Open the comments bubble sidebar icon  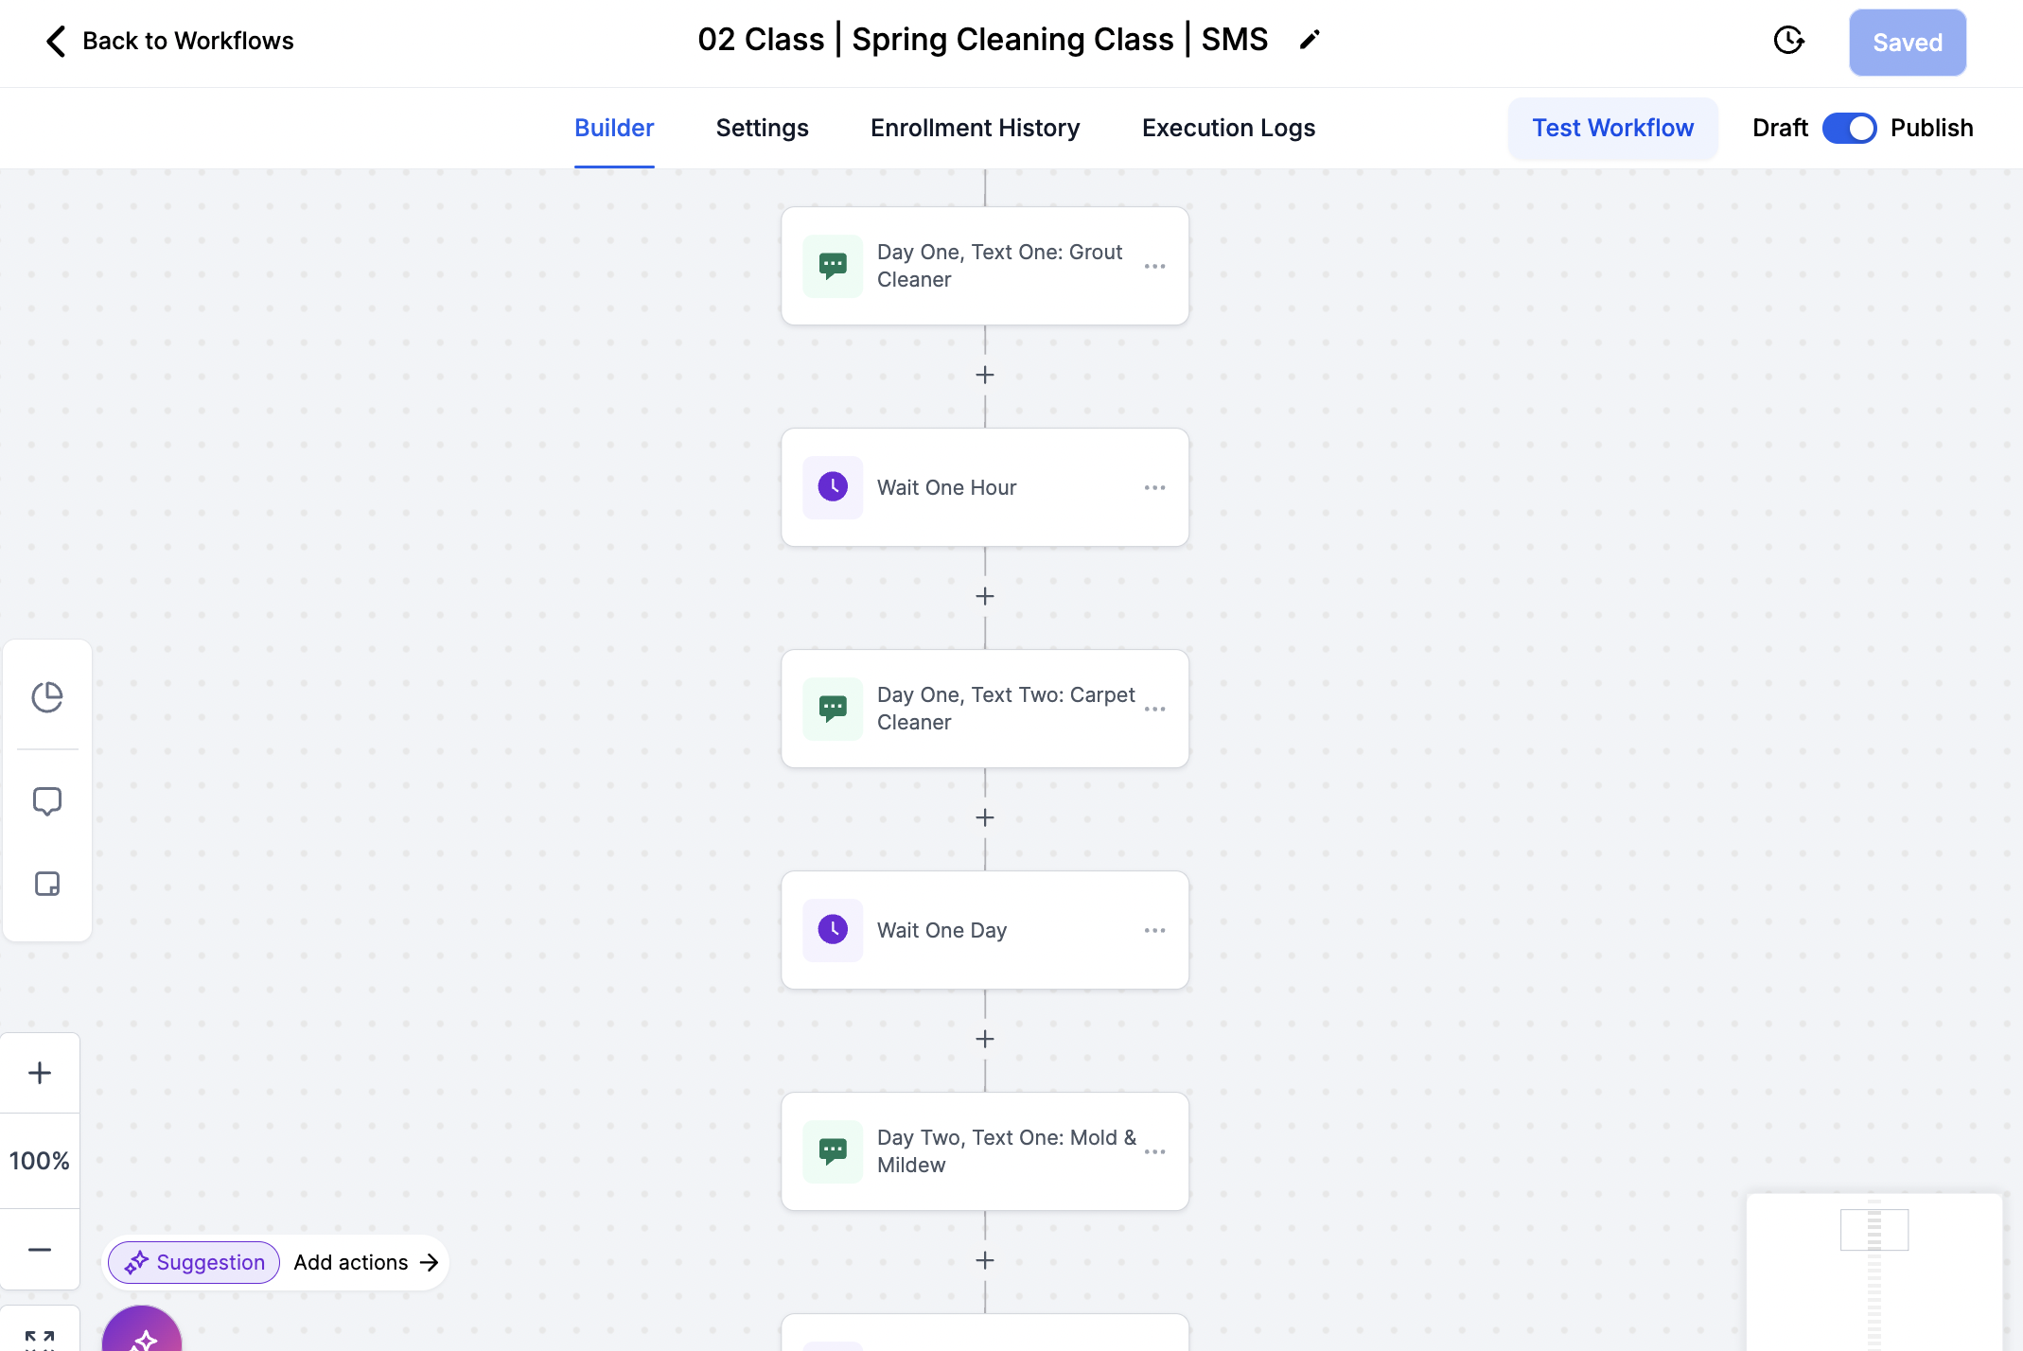pos(47,801)
